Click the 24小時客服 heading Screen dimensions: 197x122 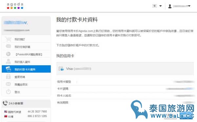[x=16, y=103]
